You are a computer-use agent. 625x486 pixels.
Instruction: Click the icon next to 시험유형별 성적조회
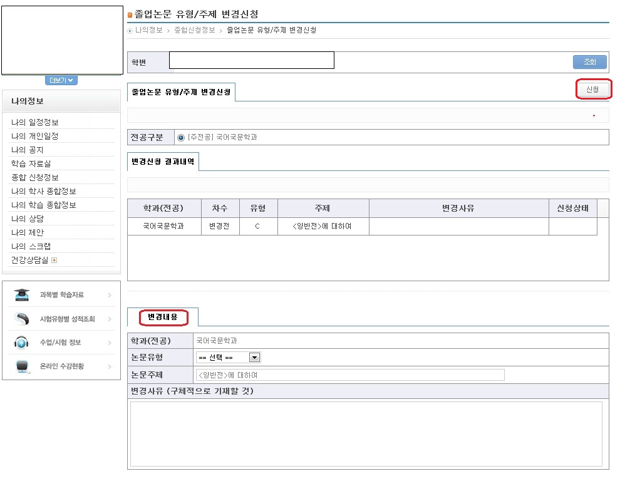(22, 319)
